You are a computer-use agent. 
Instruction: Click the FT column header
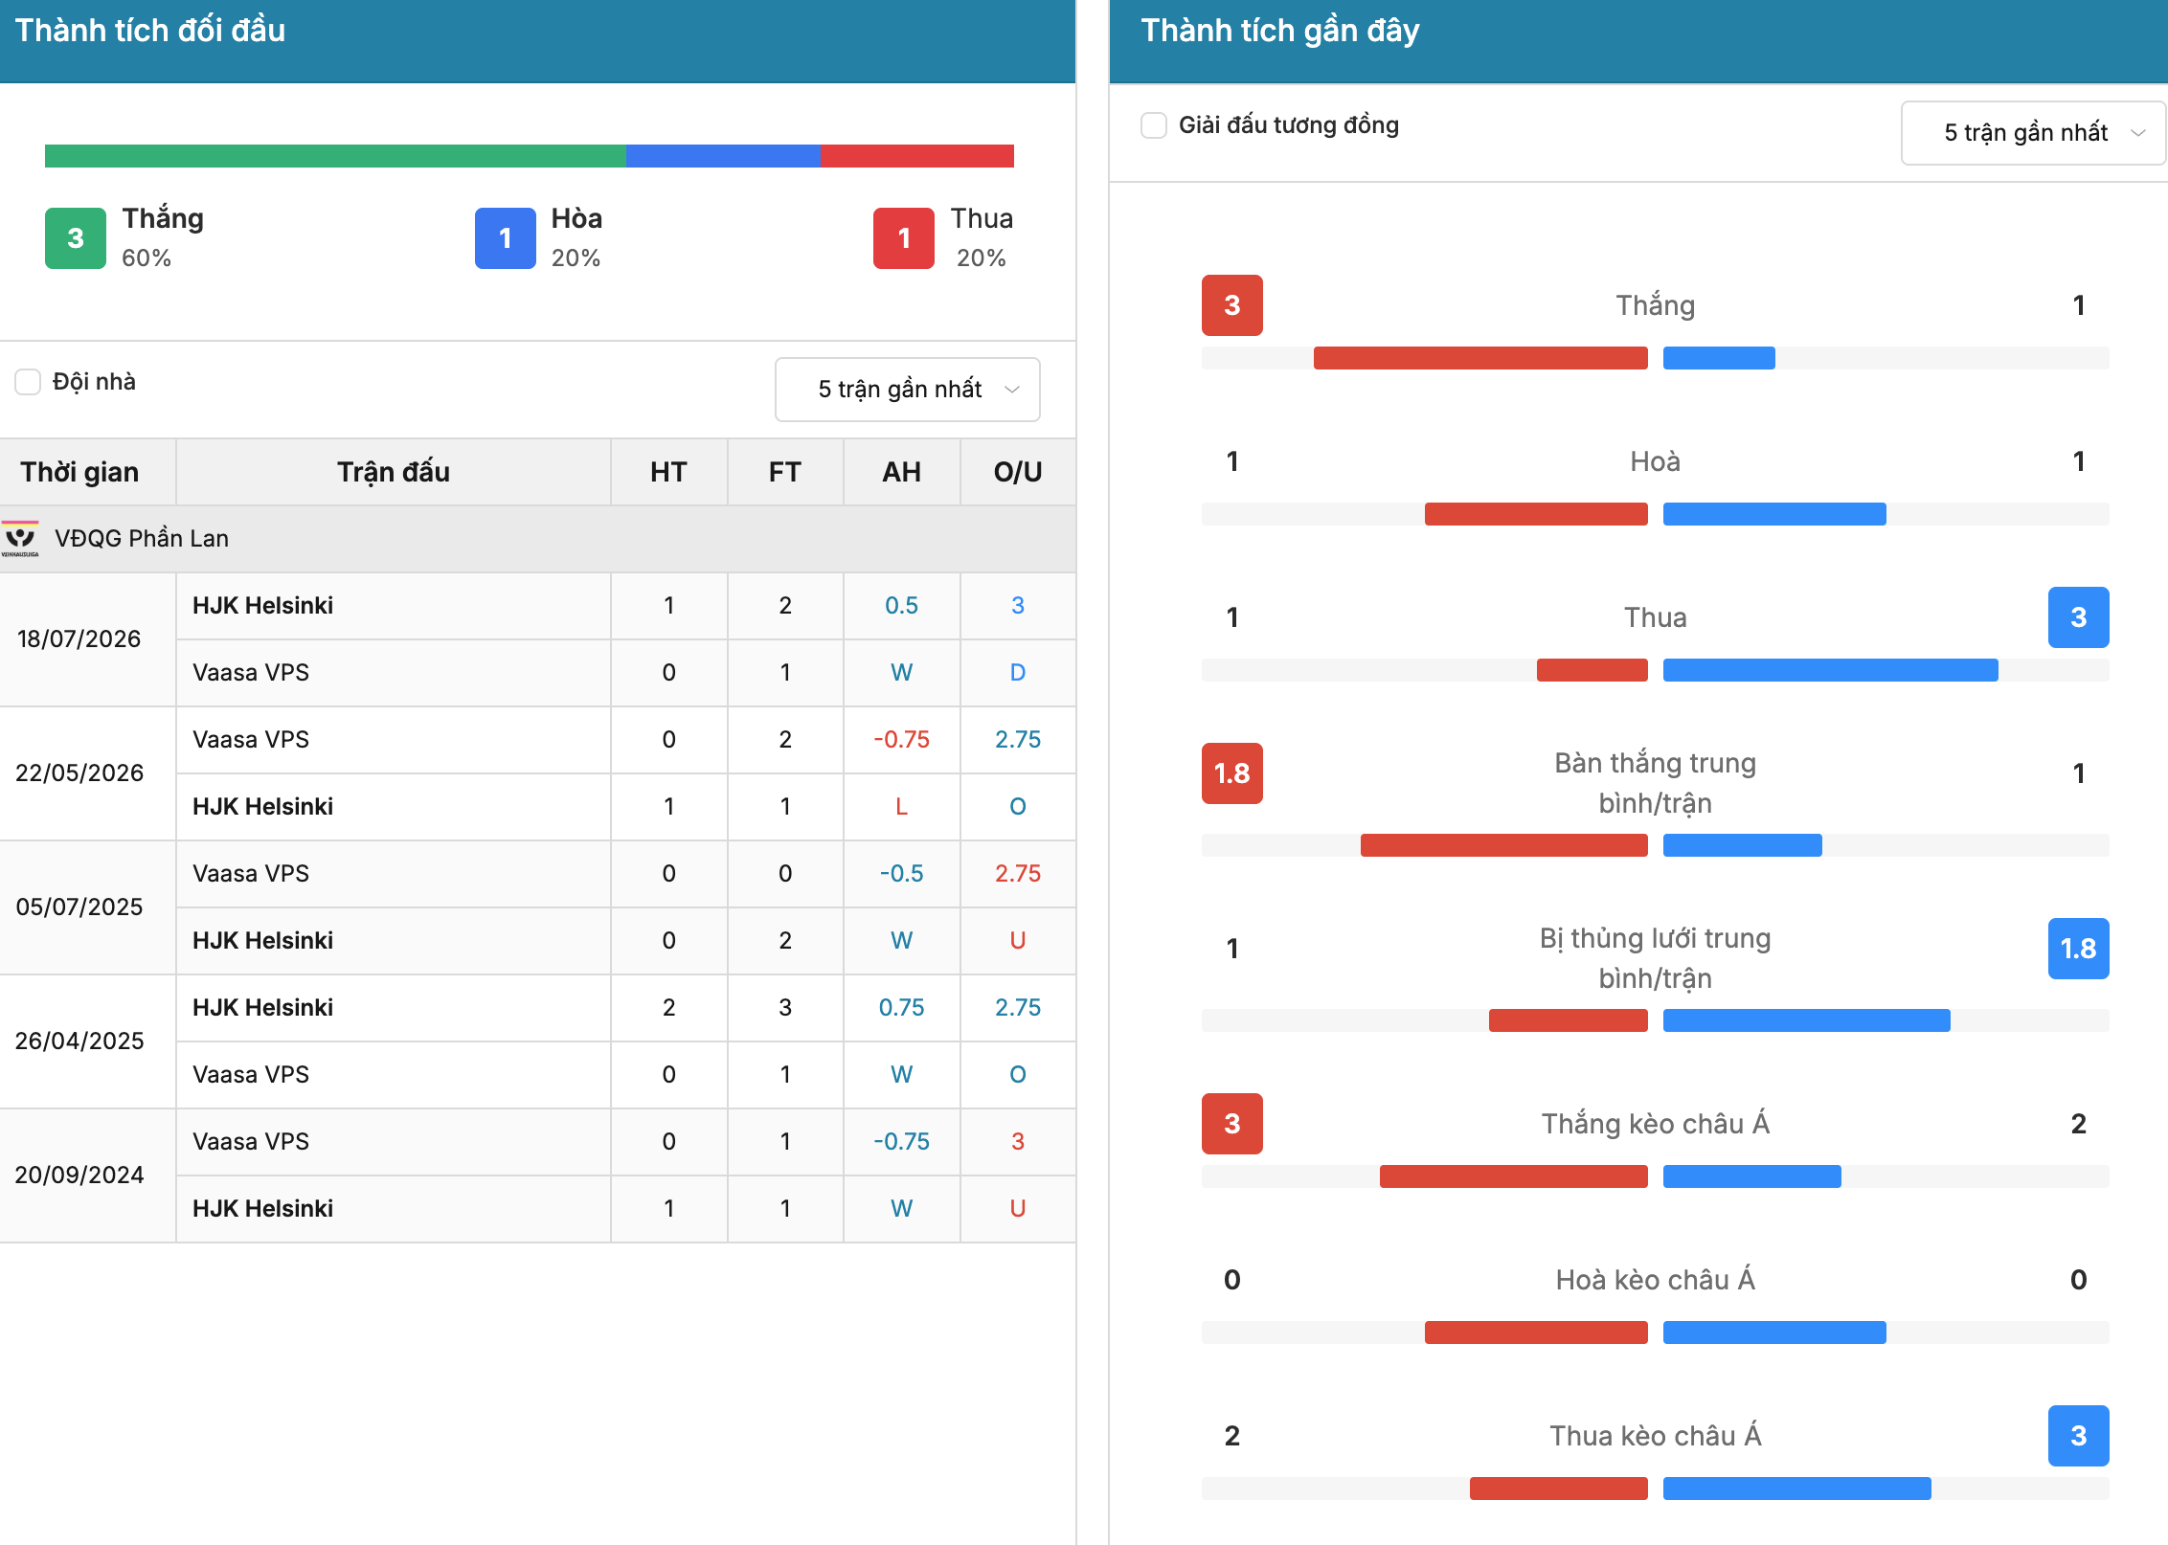[x=785, y=472]
